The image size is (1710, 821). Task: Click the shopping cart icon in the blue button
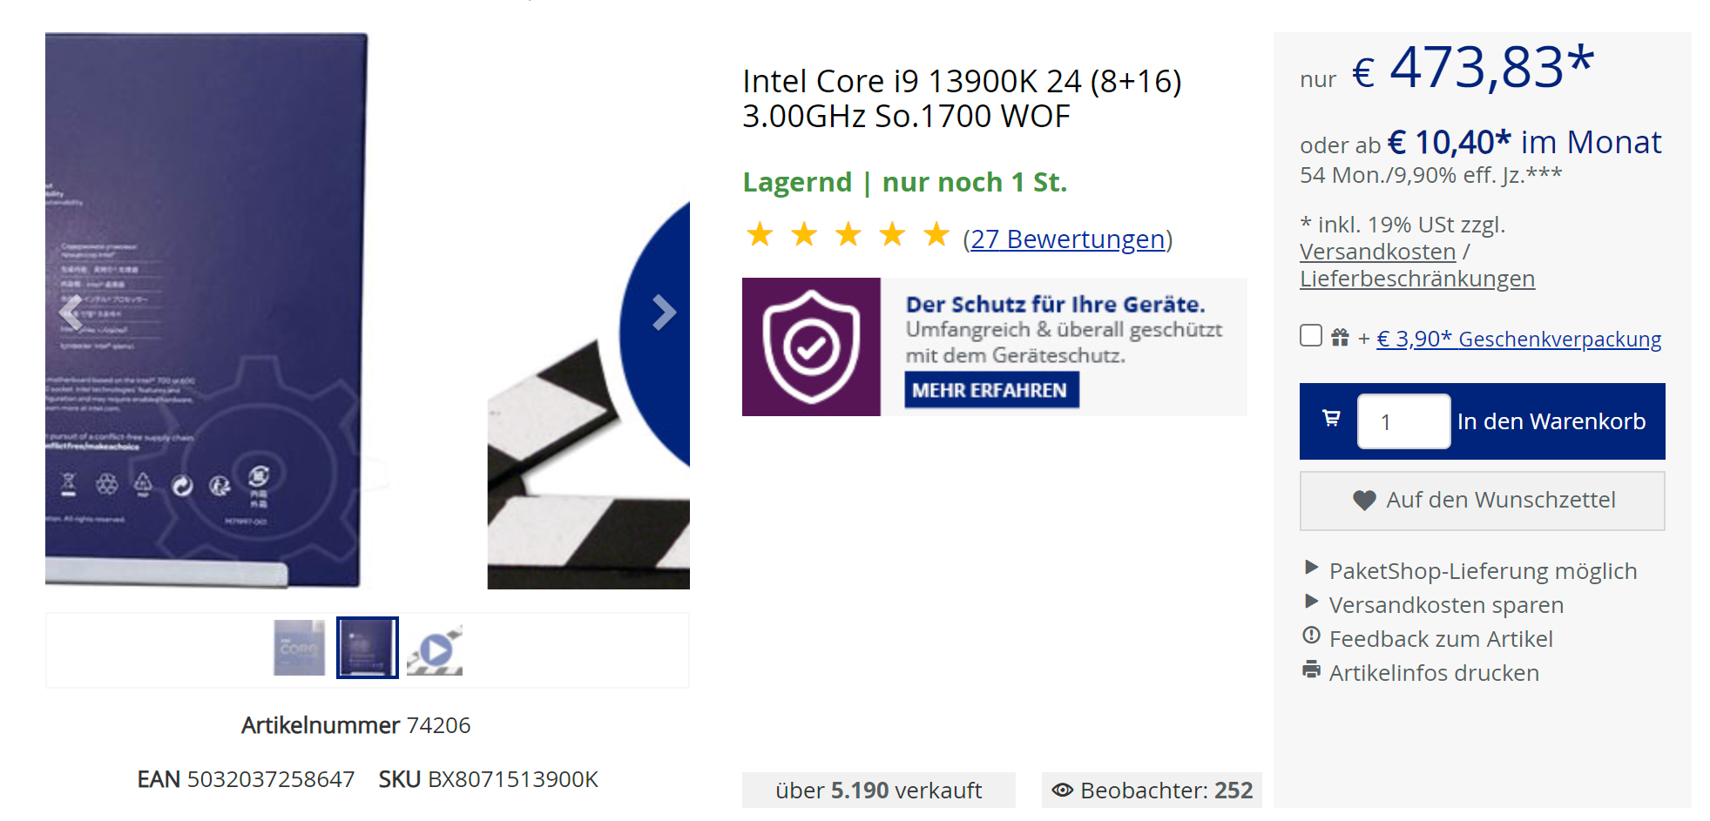(x=1331, y=419)
